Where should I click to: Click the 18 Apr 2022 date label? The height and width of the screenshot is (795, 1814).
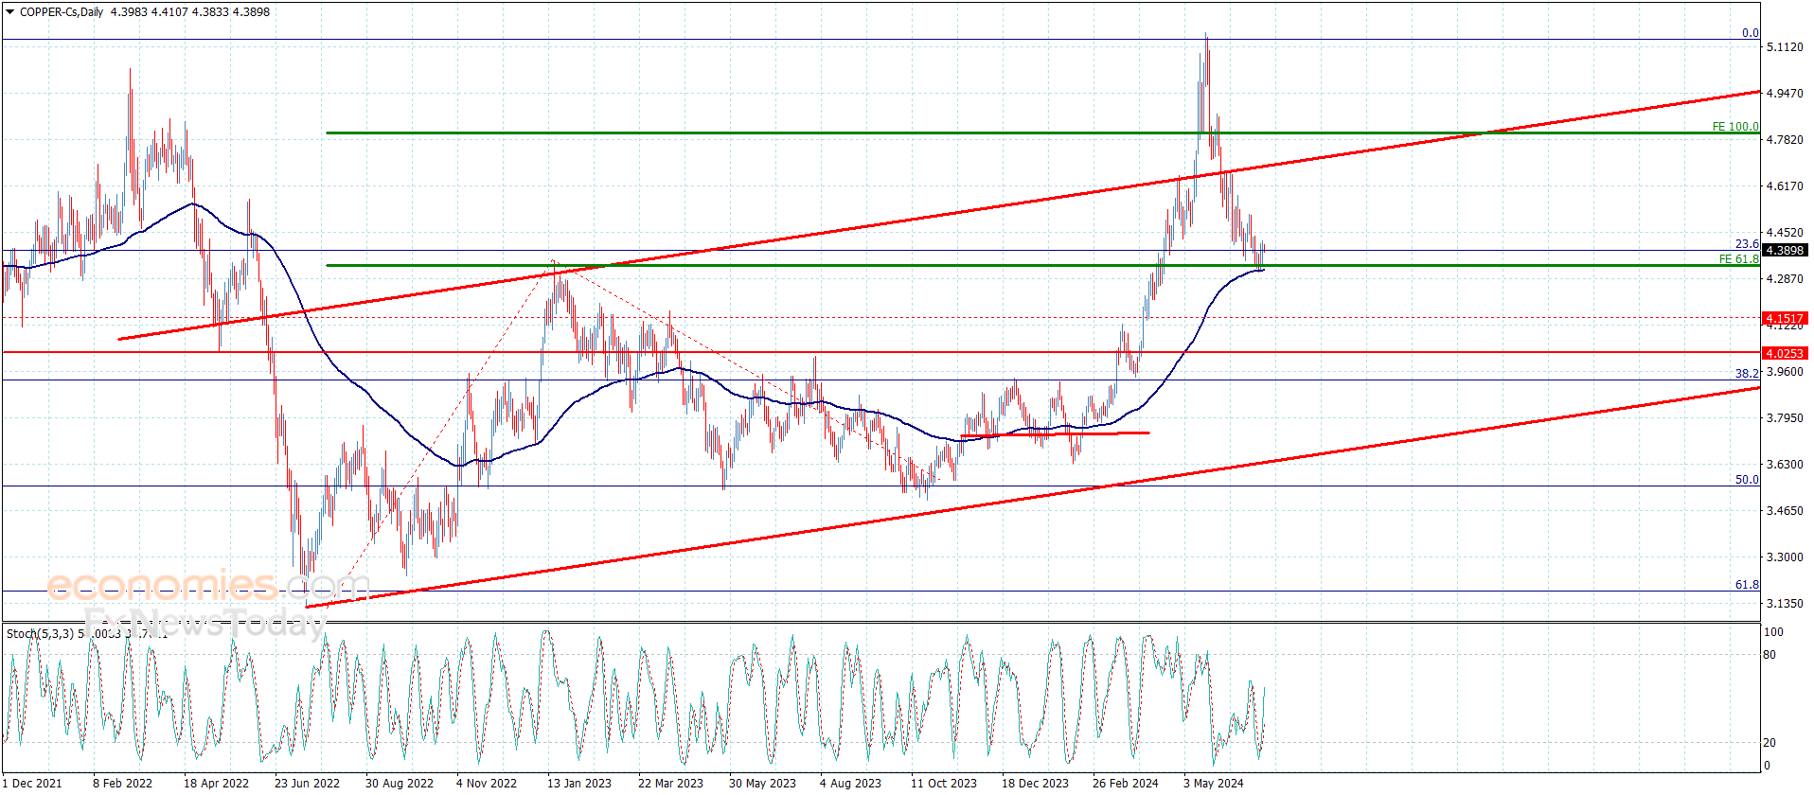coord(216,784)
